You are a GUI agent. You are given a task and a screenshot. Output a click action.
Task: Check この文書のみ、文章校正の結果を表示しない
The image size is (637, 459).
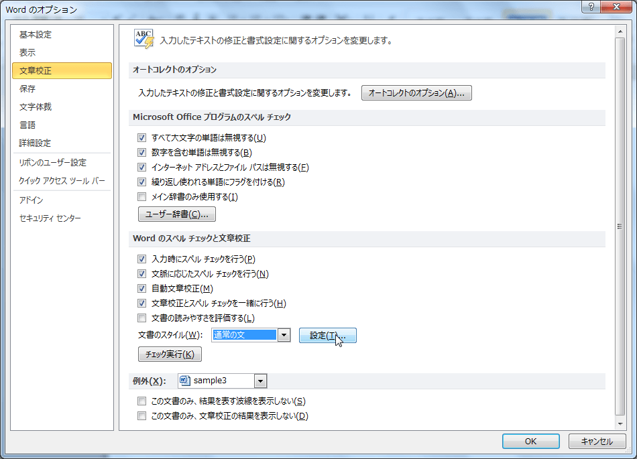(x=141, y=415)
